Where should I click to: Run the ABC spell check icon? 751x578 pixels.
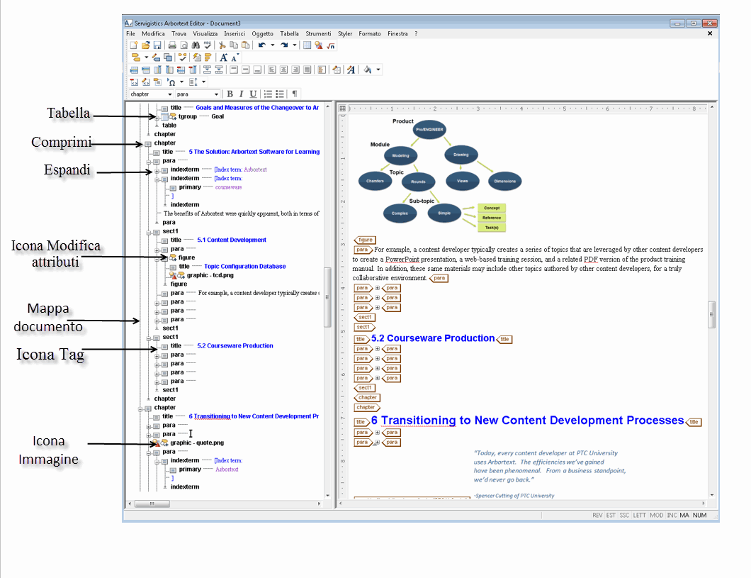tap(207, 45)
